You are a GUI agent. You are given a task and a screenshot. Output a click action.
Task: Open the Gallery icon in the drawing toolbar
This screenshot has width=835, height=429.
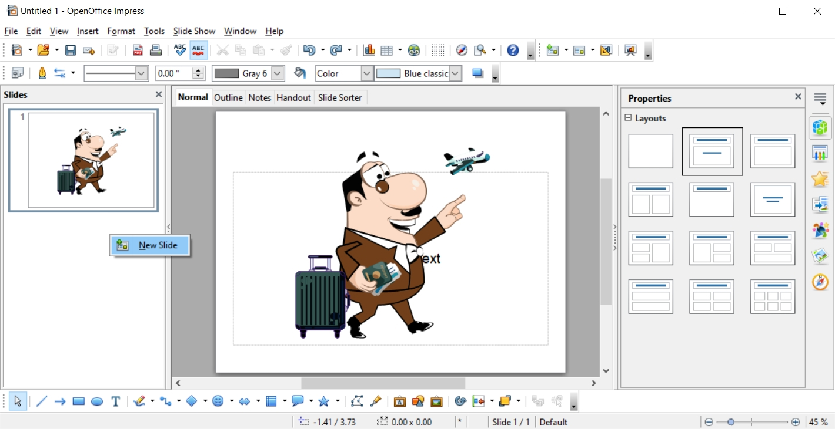pyautogui.click(x=436, y=401)
